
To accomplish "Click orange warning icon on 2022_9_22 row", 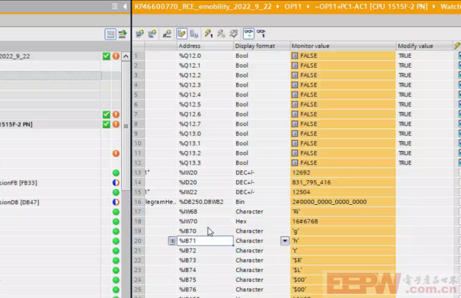I will click(116, 56).
